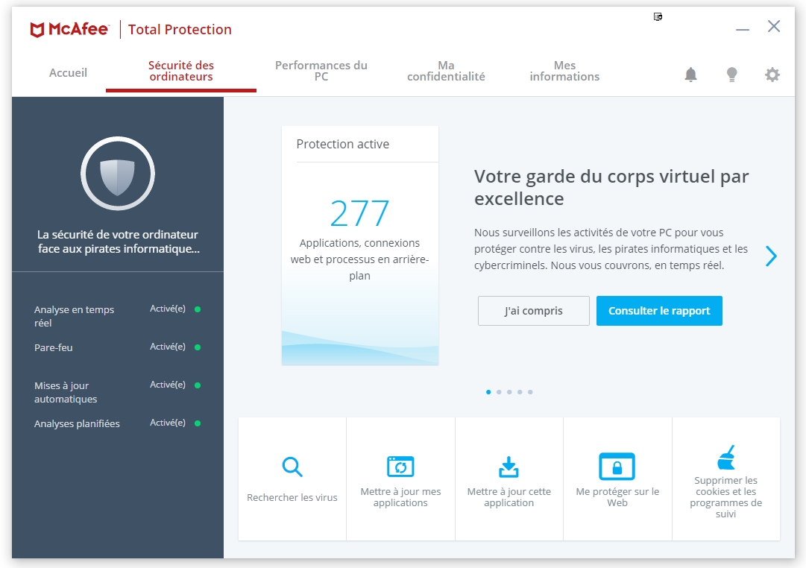This screenshot has width=806, height=568.
Task: Open Me protéger sur le Web icon
Action: (617, 467)
